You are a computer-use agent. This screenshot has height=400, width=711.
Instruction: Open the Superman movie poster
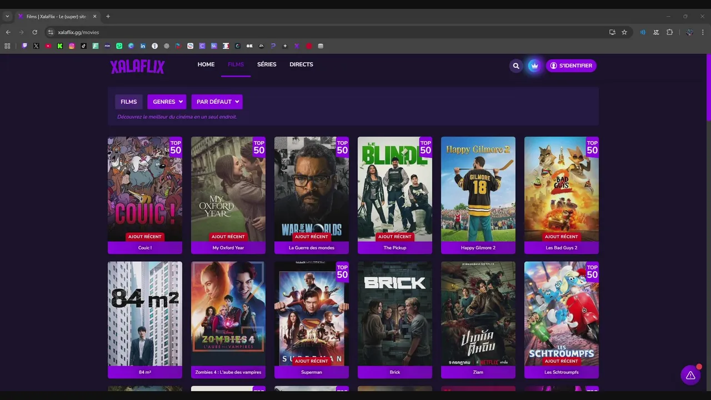312,313
